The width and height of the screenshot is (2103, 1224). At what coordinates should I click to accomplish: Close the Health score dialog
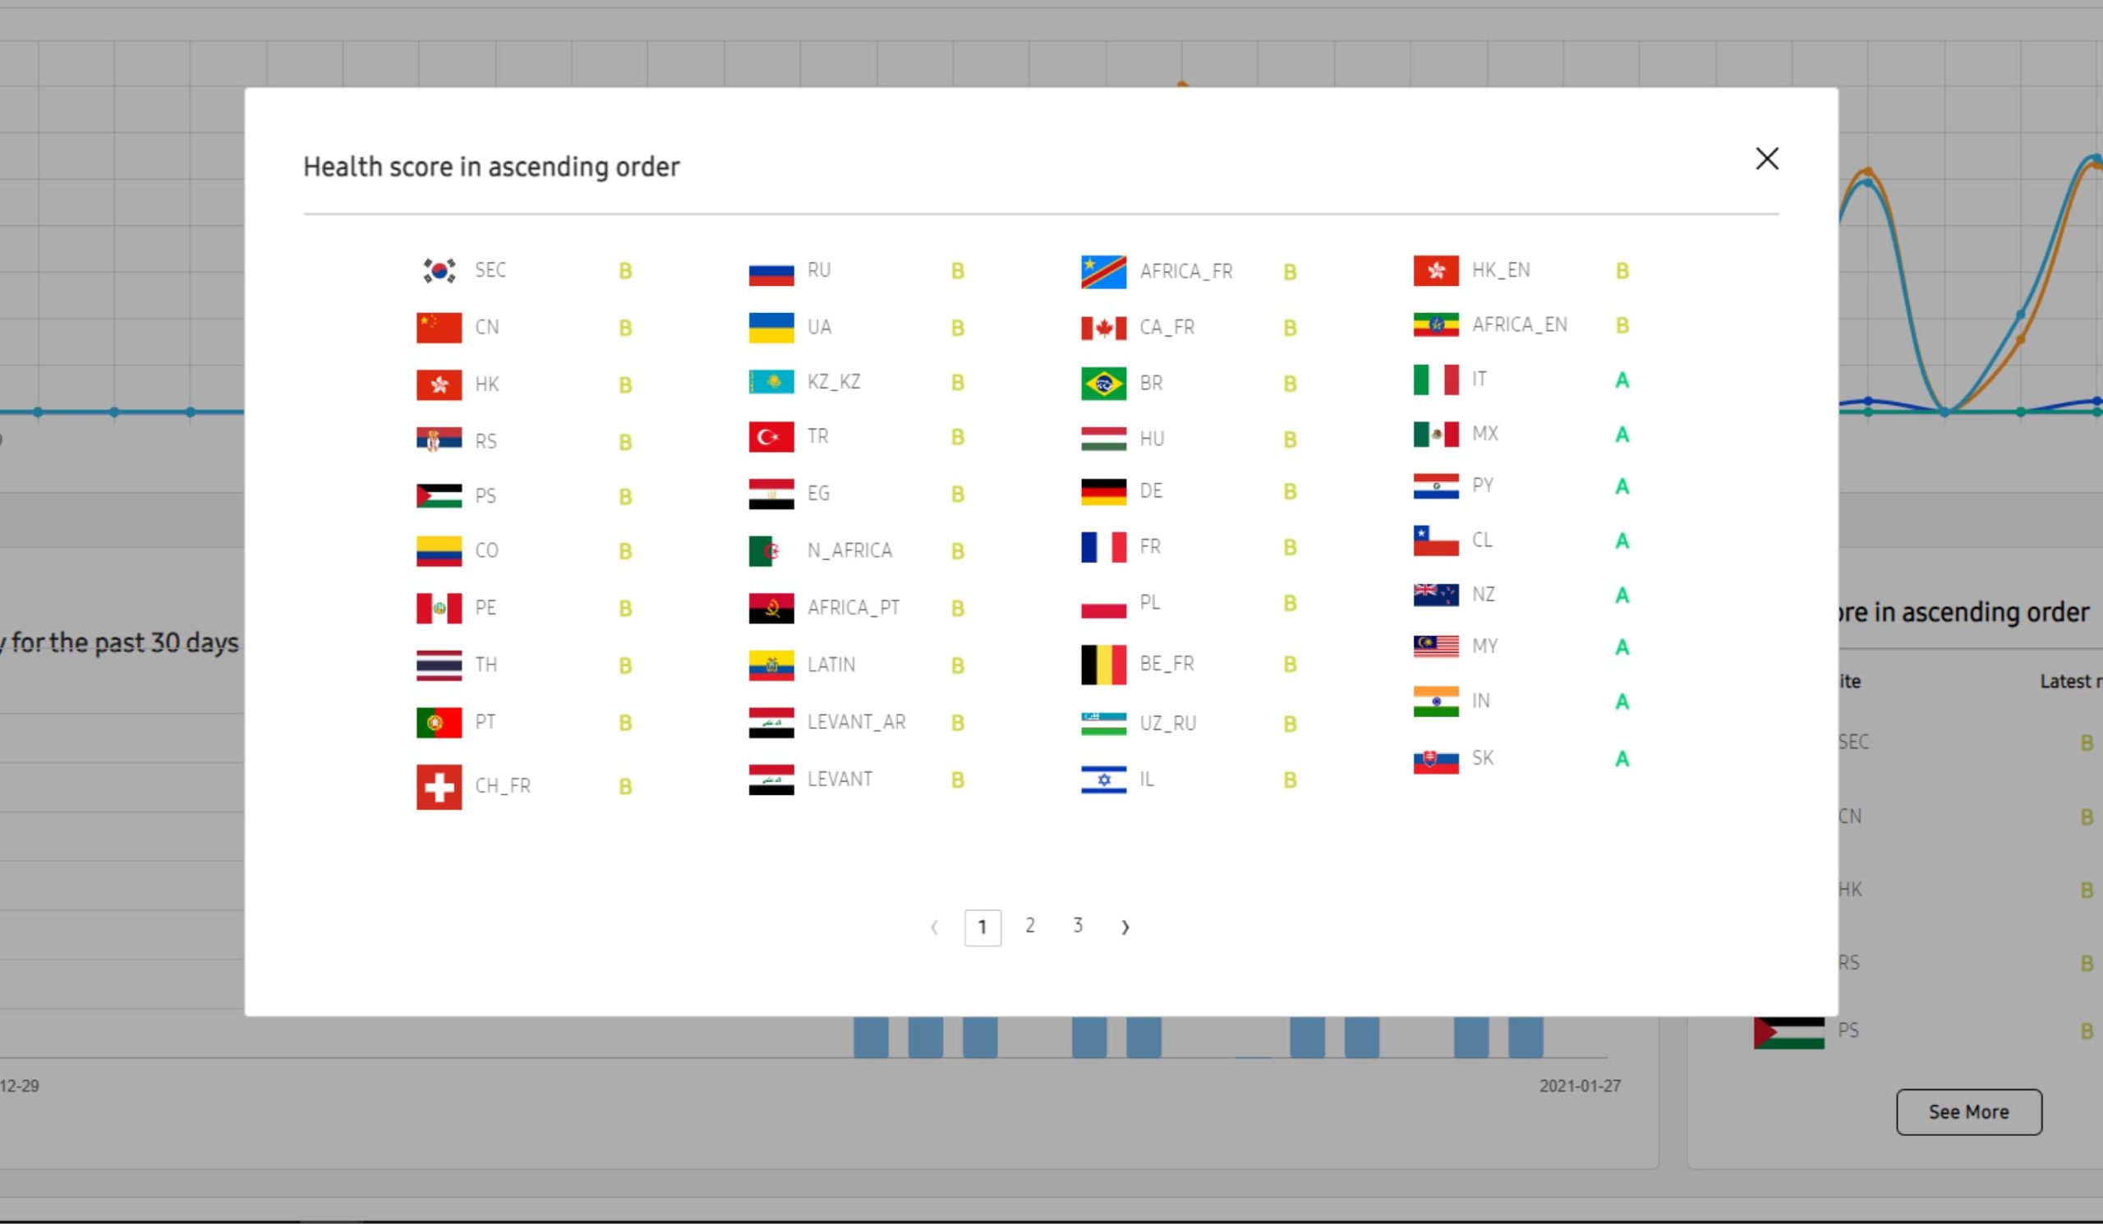pos(1767,159)
